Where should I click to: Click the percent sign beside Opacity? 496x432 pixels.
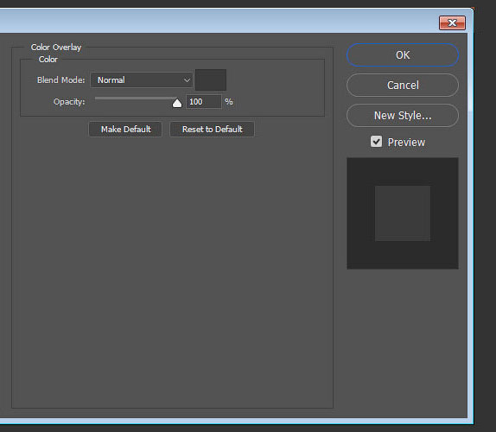229,101
